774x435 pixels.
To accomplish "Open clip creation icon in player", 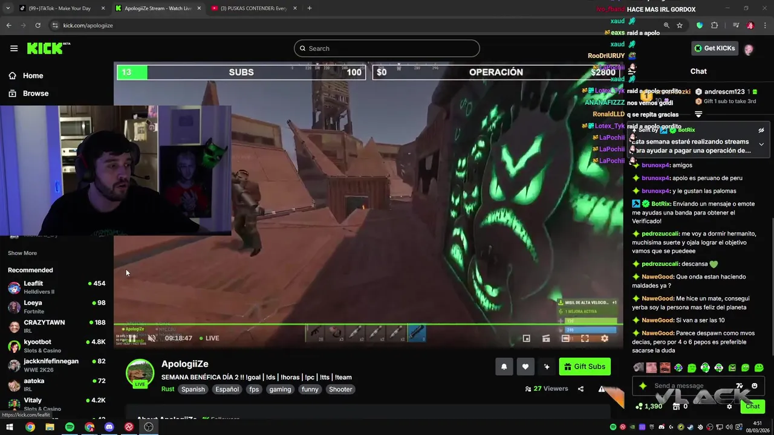I will coord(546,338).
